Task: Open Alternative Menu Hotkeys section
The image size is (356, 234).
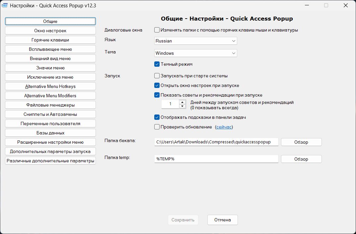Action: tap(50, 86)
